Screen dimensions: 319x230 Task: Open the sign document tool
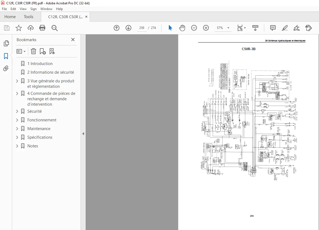(297, 28)
